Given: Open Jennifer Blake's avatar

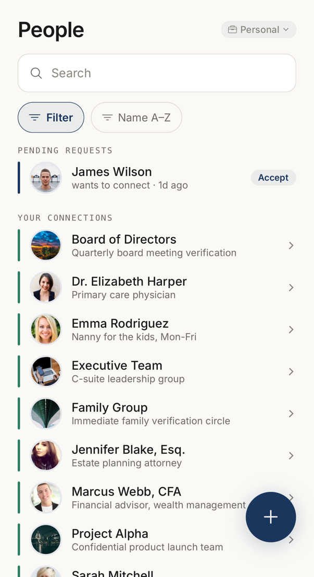Looking at the screenshot, I should (x=46, y=455).
